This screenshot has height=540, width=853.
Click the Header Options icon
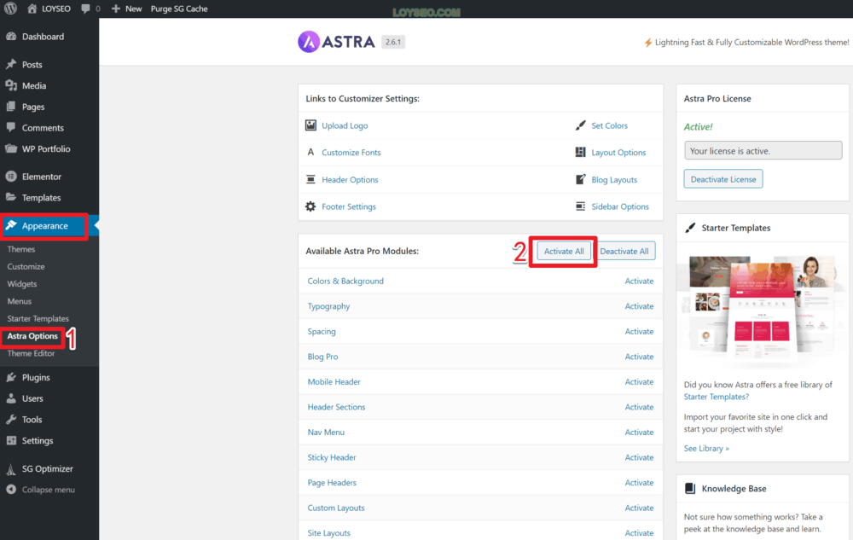[310, 179]
